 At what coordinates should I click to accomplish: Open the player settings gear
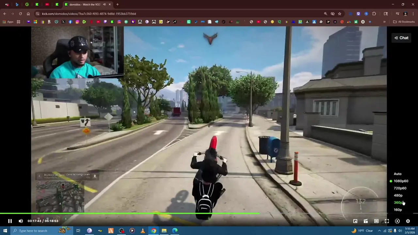[x=408, y=221]
